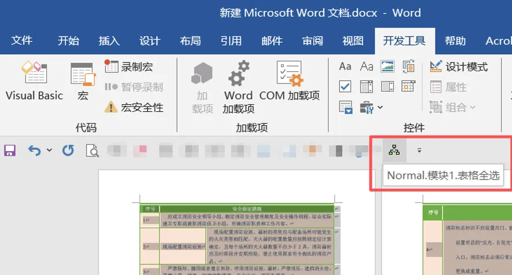Screen dimensions: 512x275
Task: Insert Drop-Down List content control
Action: coord(387,87)
